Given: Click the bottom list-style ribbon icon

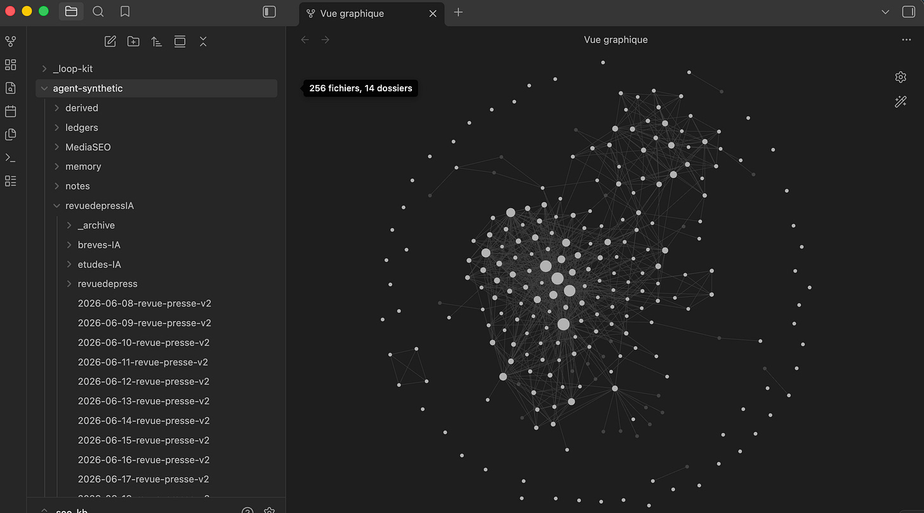Looking at the screenshot, I should coord(10,181).
